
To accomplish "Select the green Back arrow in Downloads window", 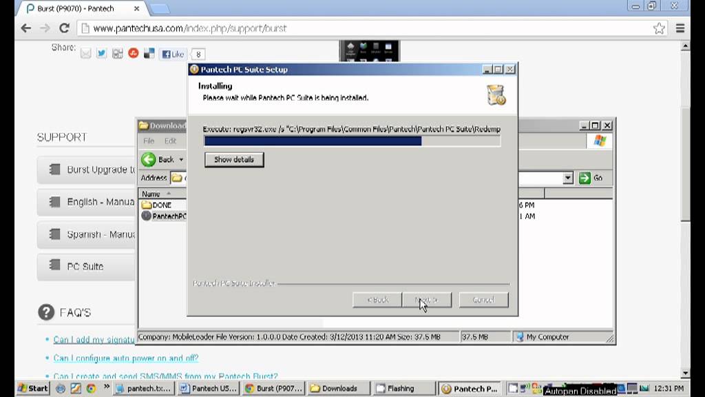I will 148,159.
